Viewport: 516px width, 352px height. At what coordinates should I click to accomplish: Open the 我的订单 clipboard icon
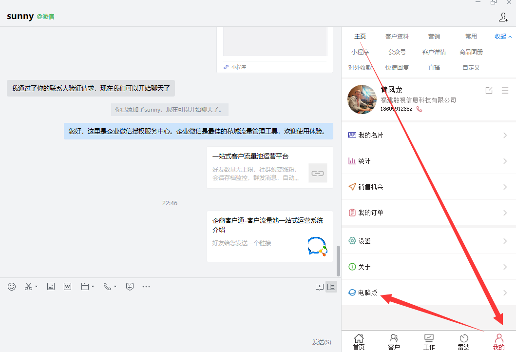pyautogui.click(x=352, y=213)
